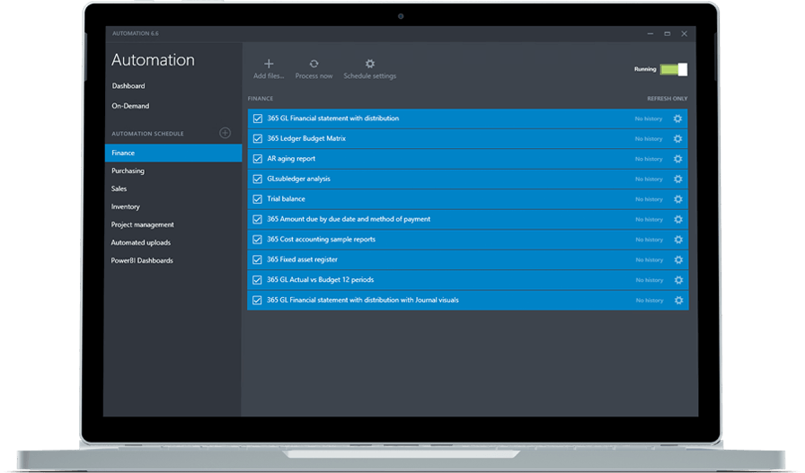Uncheck AR aging report checkbox

tap(258, 159)
